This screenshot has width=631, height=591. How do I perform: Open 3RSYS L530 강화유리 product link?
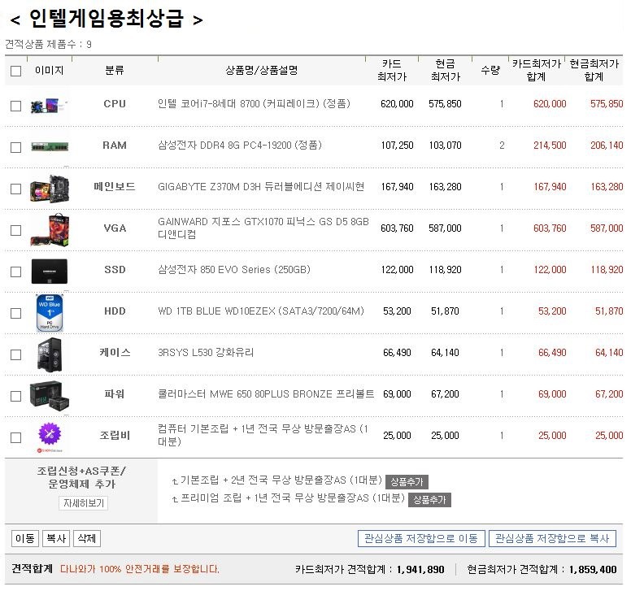click(x=206, y=353)
